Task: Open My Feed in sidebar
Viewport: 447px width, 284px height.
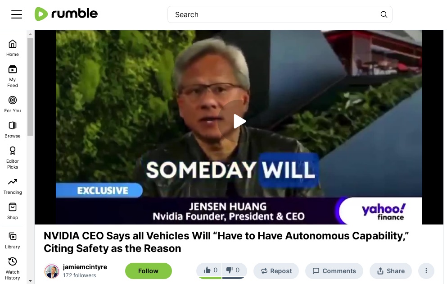Action: point(13,76)
